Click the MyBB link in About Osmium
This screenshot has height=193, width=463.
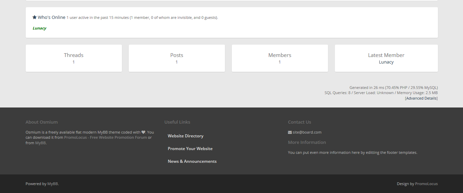[x=40, y=143]
